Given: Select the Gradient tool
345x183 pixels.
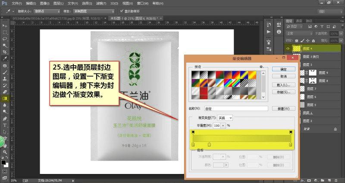Looking at the screenshot, I should pos(4,99).
